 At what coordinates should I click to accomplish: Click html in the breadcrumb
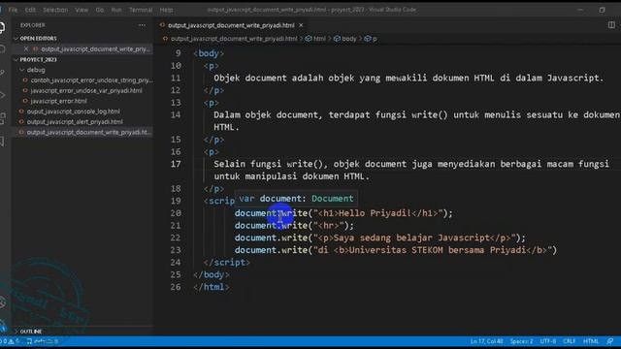point(319,39)
